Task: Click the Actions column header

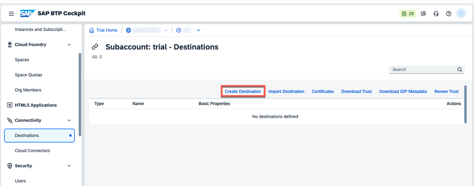Action: pyautogui.click(x=454, y=104)
